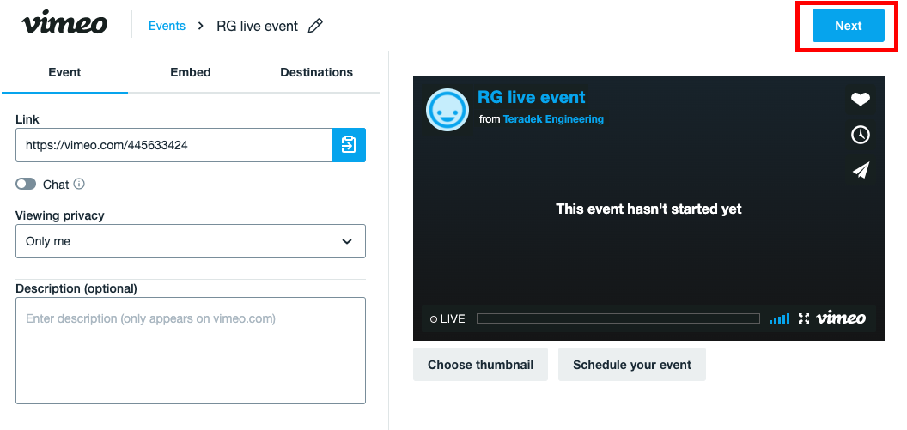This screenshot has width=907, height=430.
Task: Click the smiley avatar in player
Action: [447, 110]
